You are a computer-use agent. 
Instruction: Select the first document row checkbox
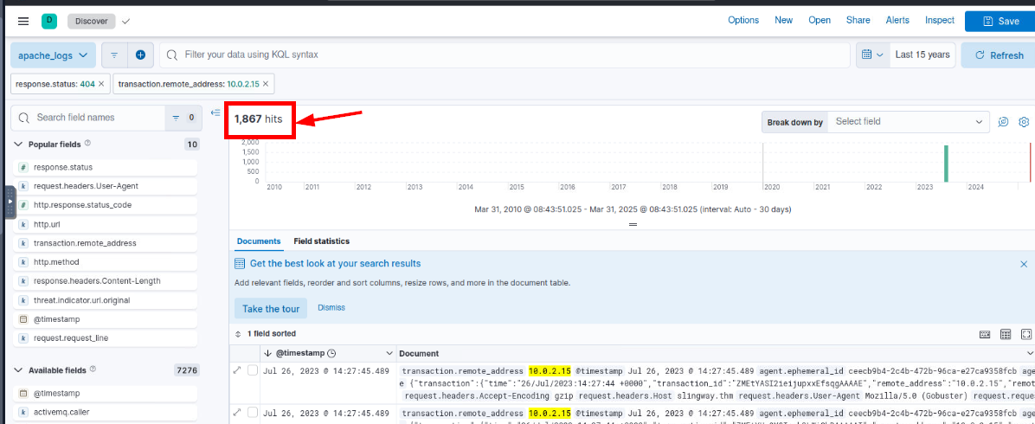252,370
